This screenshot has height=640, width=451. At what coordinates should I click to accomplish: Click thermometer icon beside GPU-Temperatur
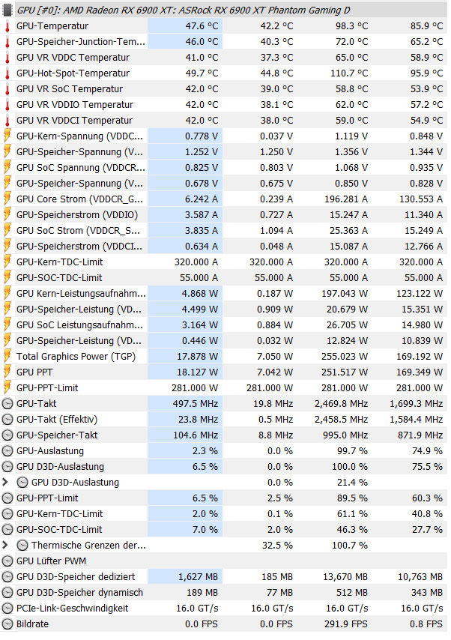pyautogui.click(x=7, y=26)
